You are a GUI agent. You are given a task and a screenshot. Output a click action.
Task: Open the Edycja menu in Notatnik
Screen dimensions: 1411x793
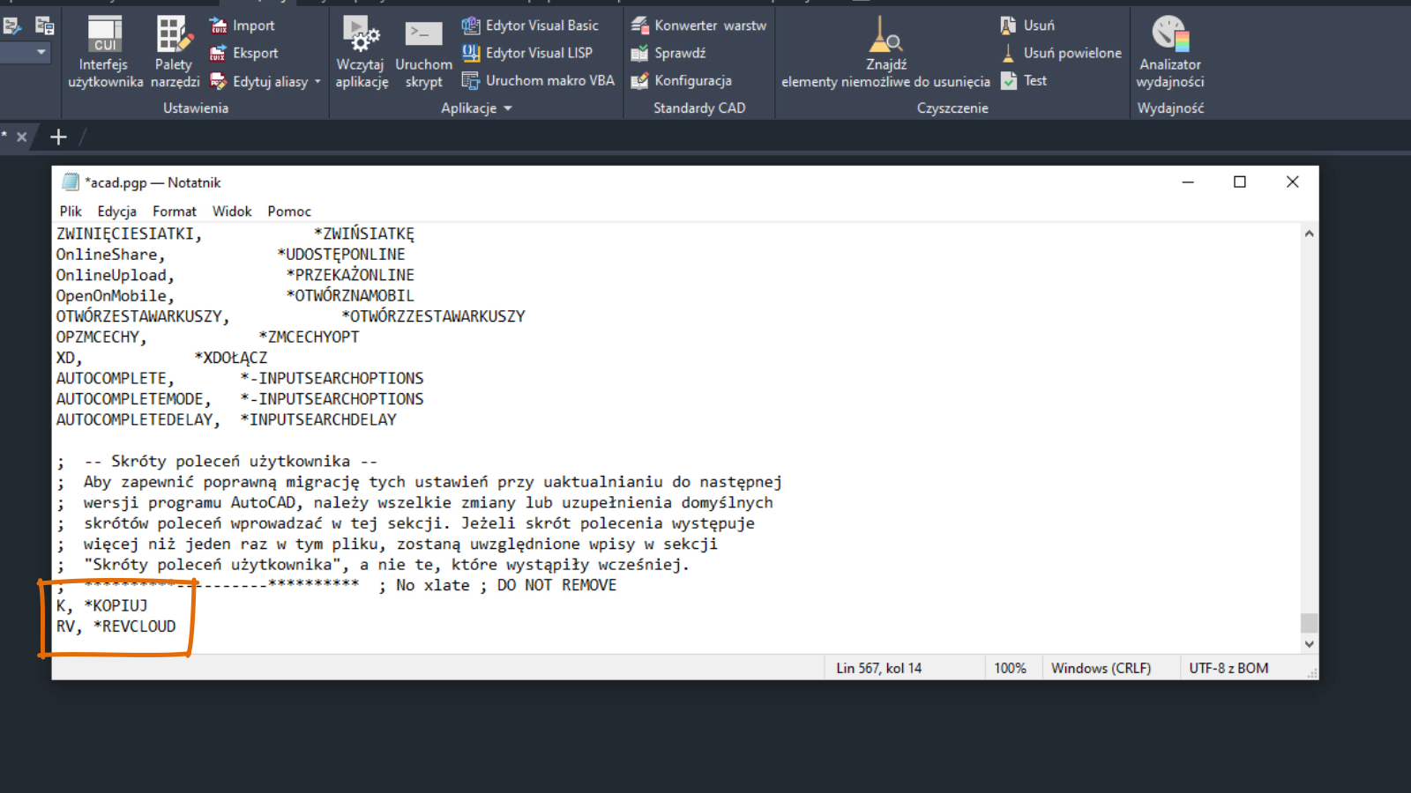point(116,211)
